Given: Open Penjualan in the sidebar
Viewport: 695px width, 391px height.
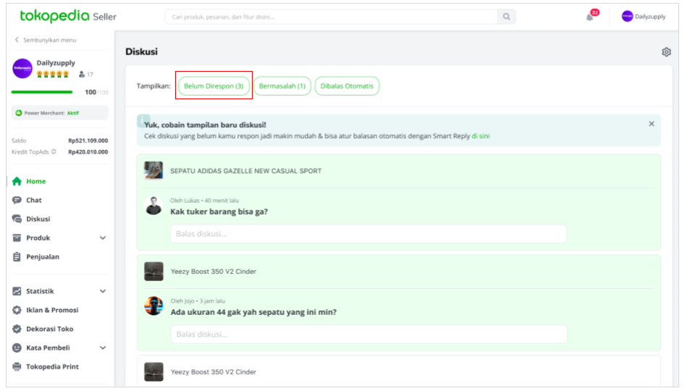Looking at the screenshot, I should [x=43, y=256].
